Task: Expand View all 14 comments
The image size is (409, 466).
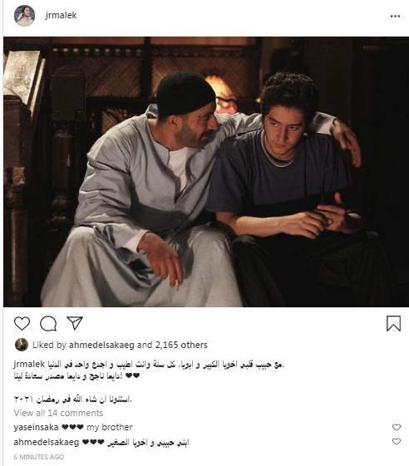Action: click(x=58, y=413)
